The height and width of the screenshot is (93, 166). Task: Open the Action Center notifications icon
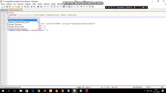[163, 91]
